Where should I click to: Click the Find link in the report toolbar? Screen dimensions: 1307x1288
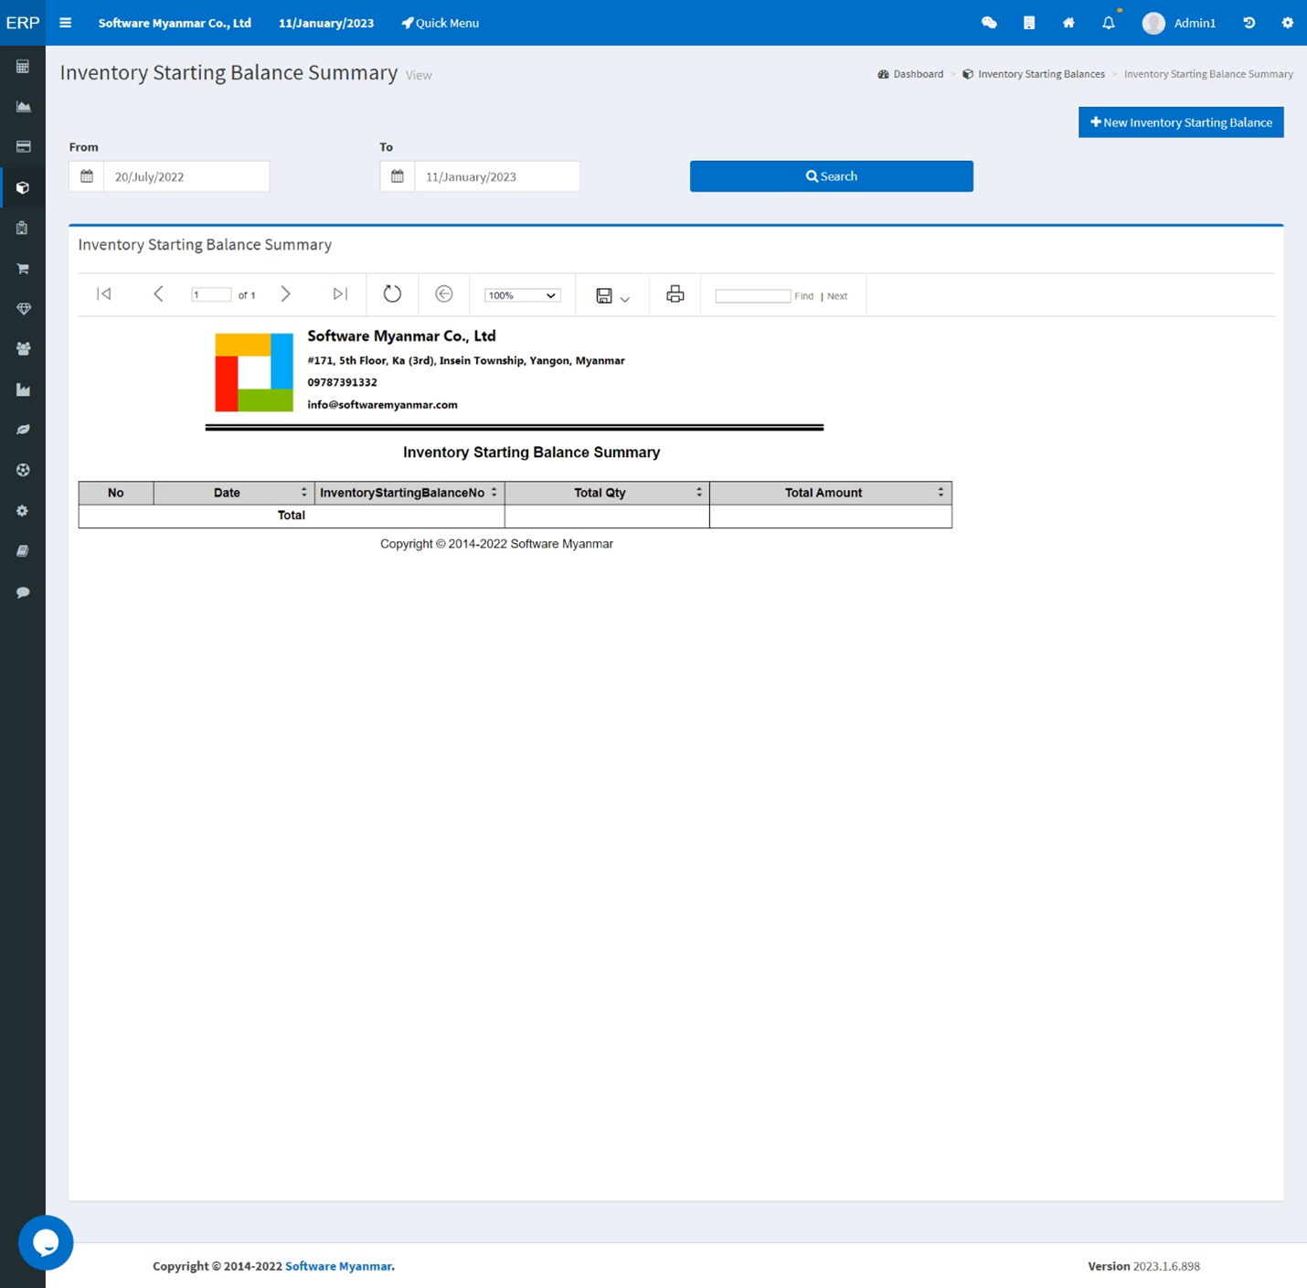point(803,296)
